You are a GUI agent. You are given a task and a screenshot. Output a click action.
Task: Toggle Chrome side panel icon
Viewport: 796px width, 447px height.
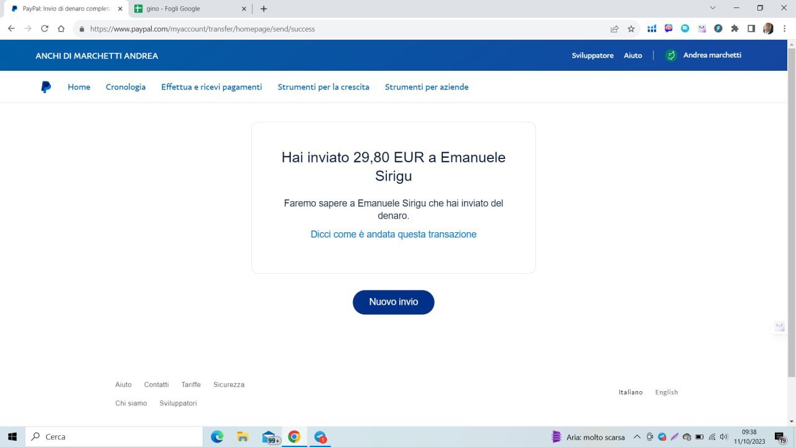click(751, 29)
